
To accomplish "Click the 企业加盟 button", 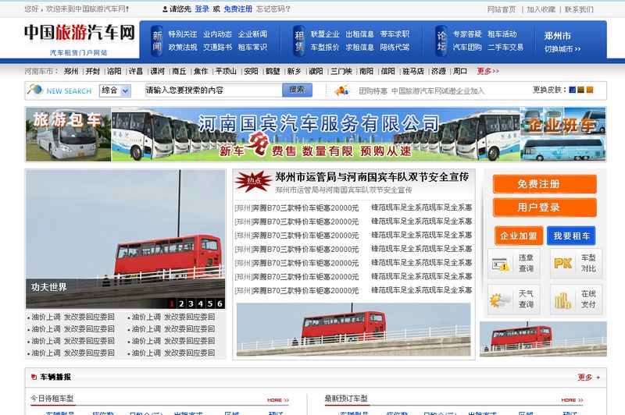I will pos(518,236).
